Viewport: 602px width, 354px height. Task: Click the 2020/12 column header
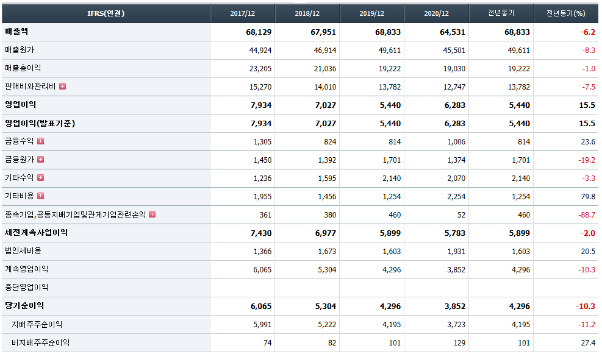436,13
